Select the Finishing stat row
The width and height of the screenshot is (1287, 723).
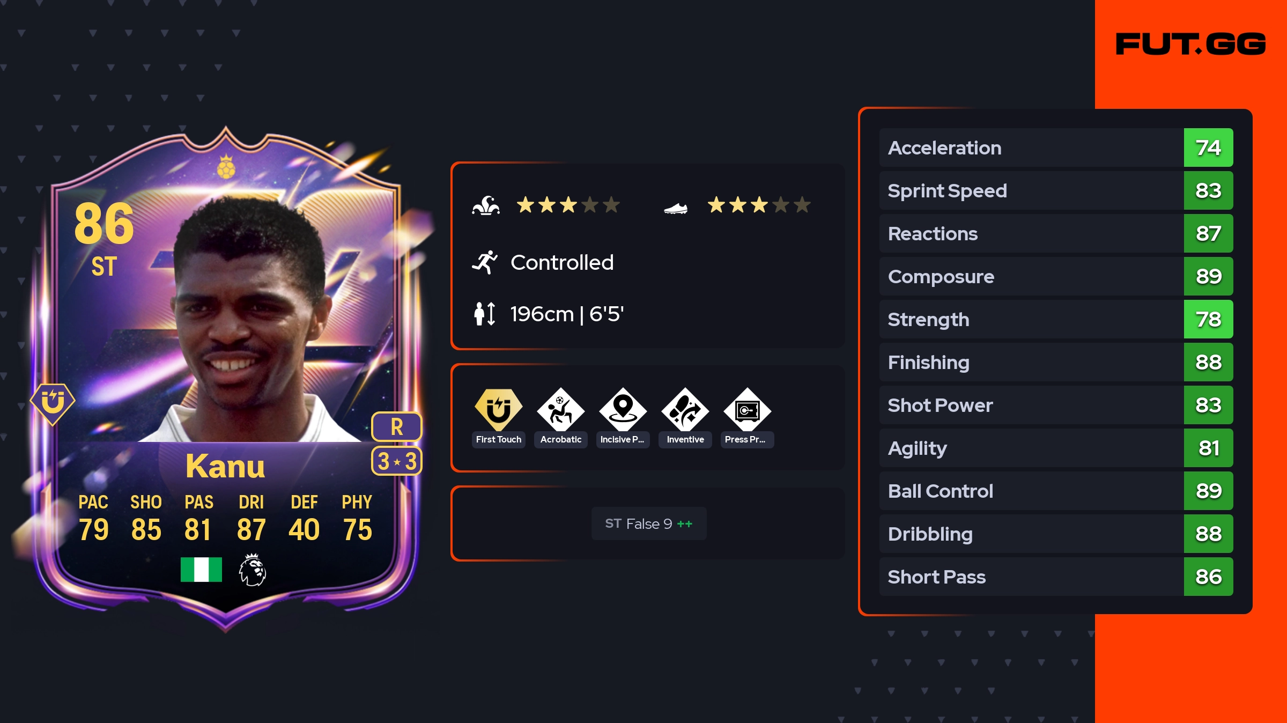[x=1056, y=362]
